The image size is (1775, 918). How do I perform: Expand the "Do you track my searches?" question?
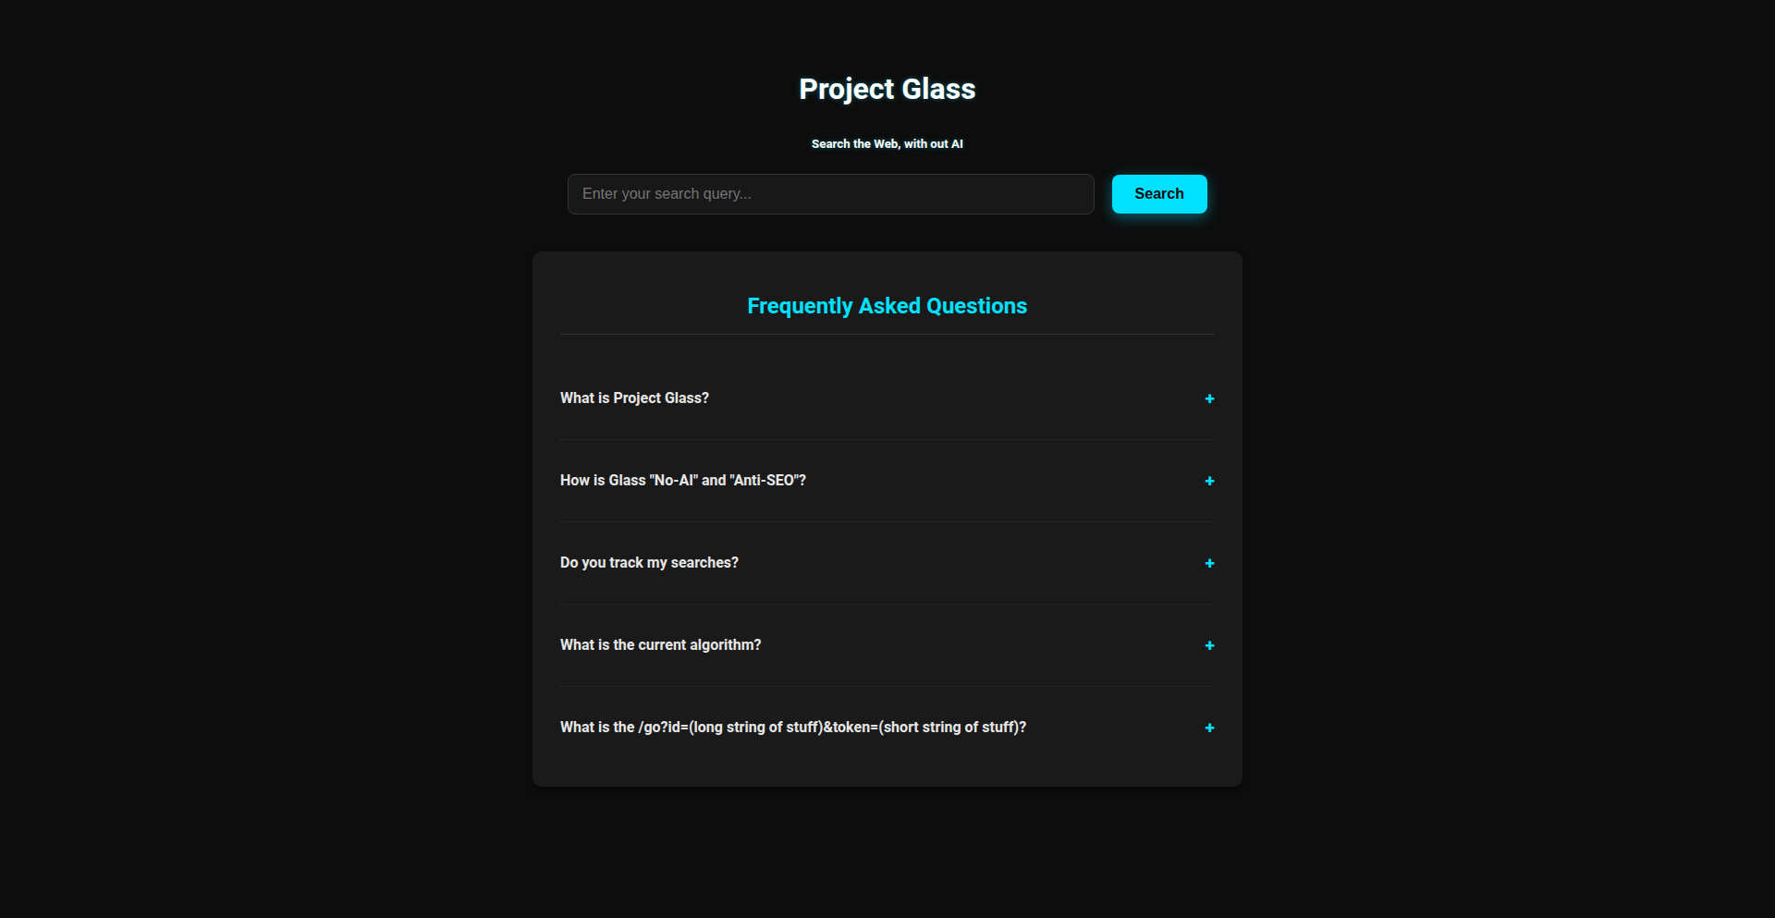click(x=649, y=563)
